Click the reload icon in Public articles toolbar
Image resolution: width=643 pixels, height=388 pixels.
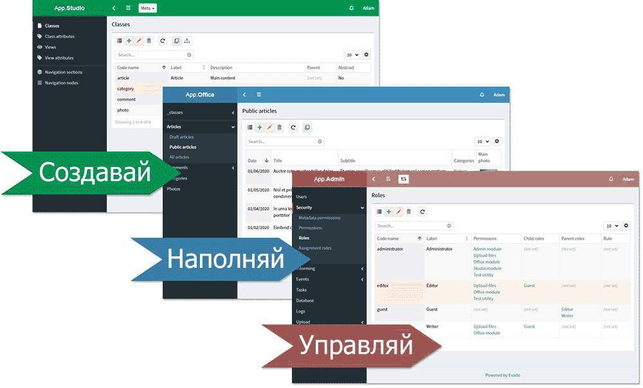(293, 127)
